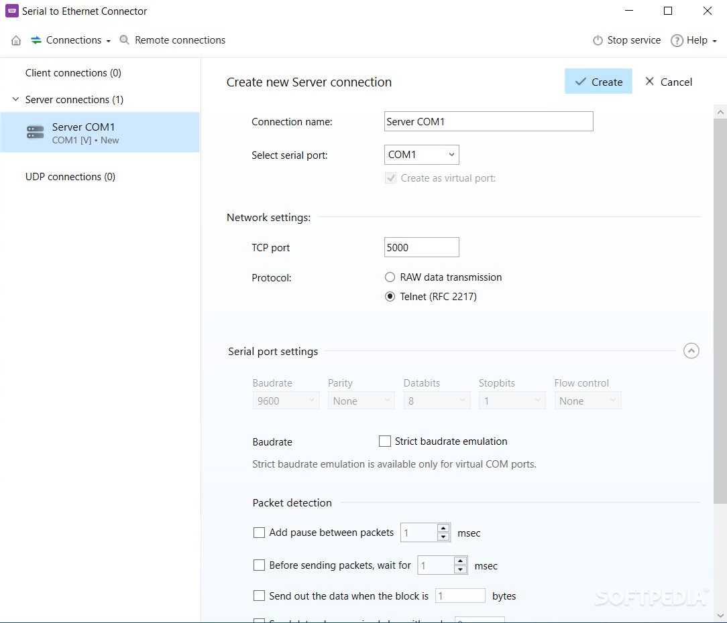Click the block size bytes input field
Image resolution: width=727 pixels, height=623 pixels.
click(460, 596)
